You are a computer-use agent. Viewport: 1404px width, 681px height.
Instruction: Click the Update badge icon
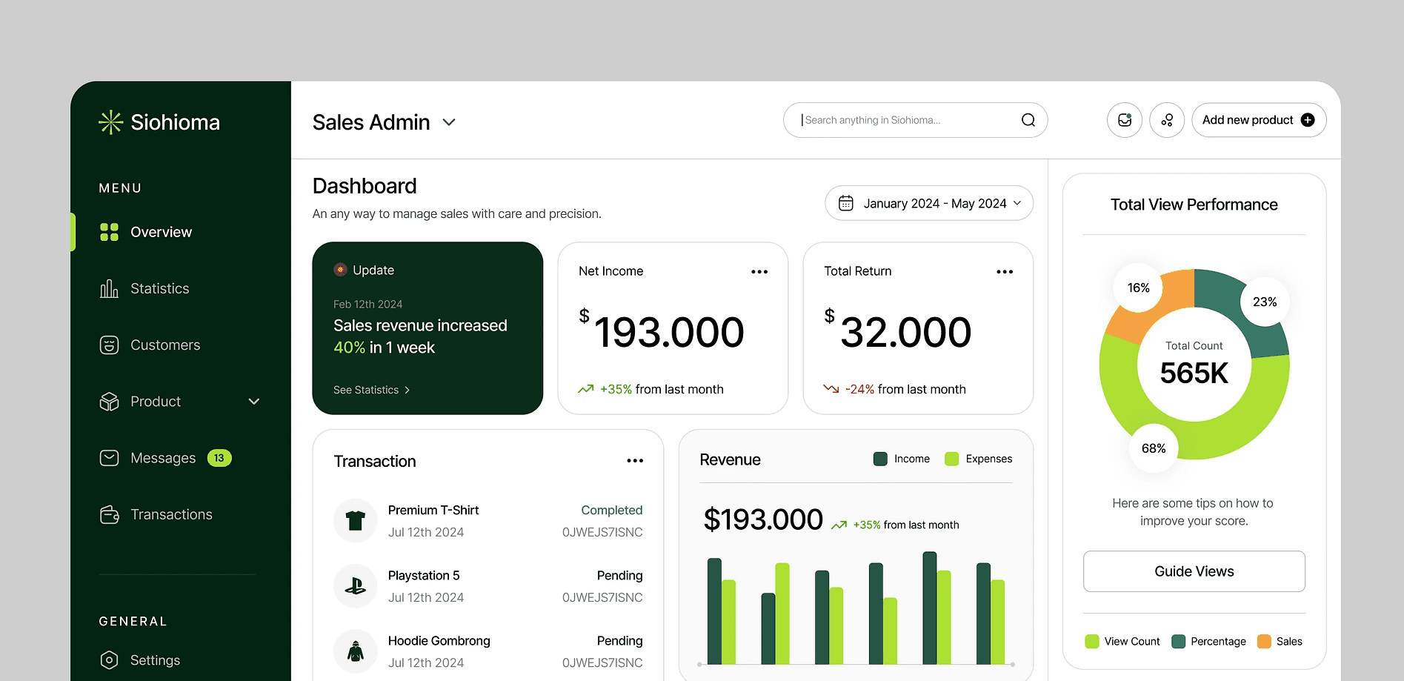tap(341, 270)
